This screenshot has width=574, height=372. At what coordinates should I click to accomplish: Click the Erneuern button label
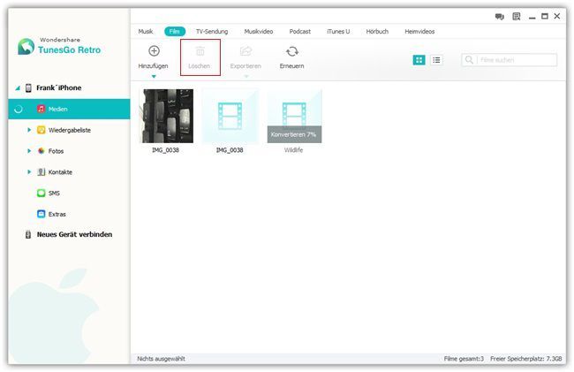pyautogui.click(x=291, y=66)
